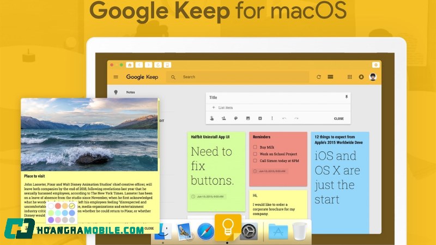
Task: Add a collaborator to the note
Action: coord(223,118)
